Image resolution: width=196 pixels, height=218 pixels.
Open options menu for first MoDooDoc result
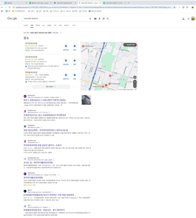[x=60, y=97]
